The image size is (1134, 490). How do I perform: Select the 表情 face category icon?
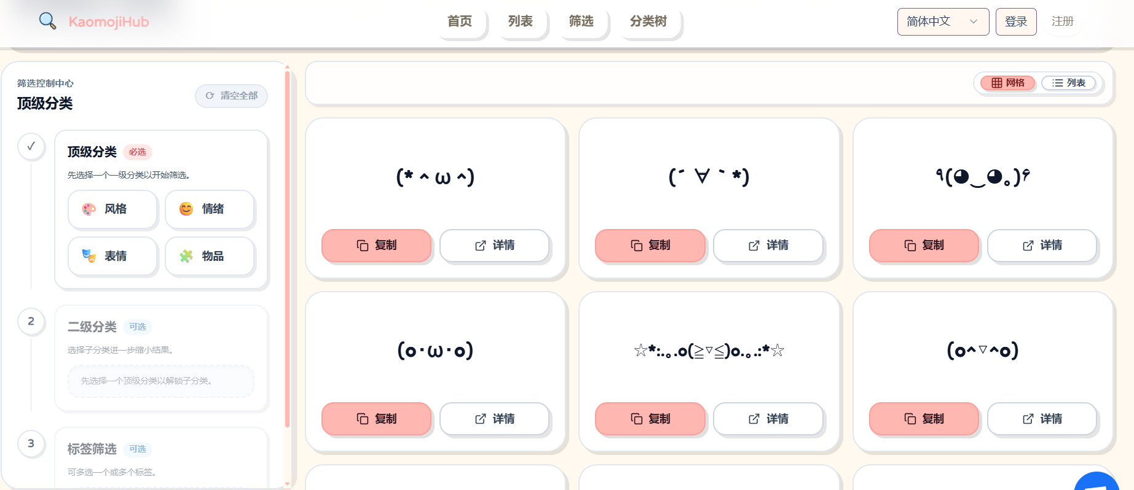pos(89,256)
